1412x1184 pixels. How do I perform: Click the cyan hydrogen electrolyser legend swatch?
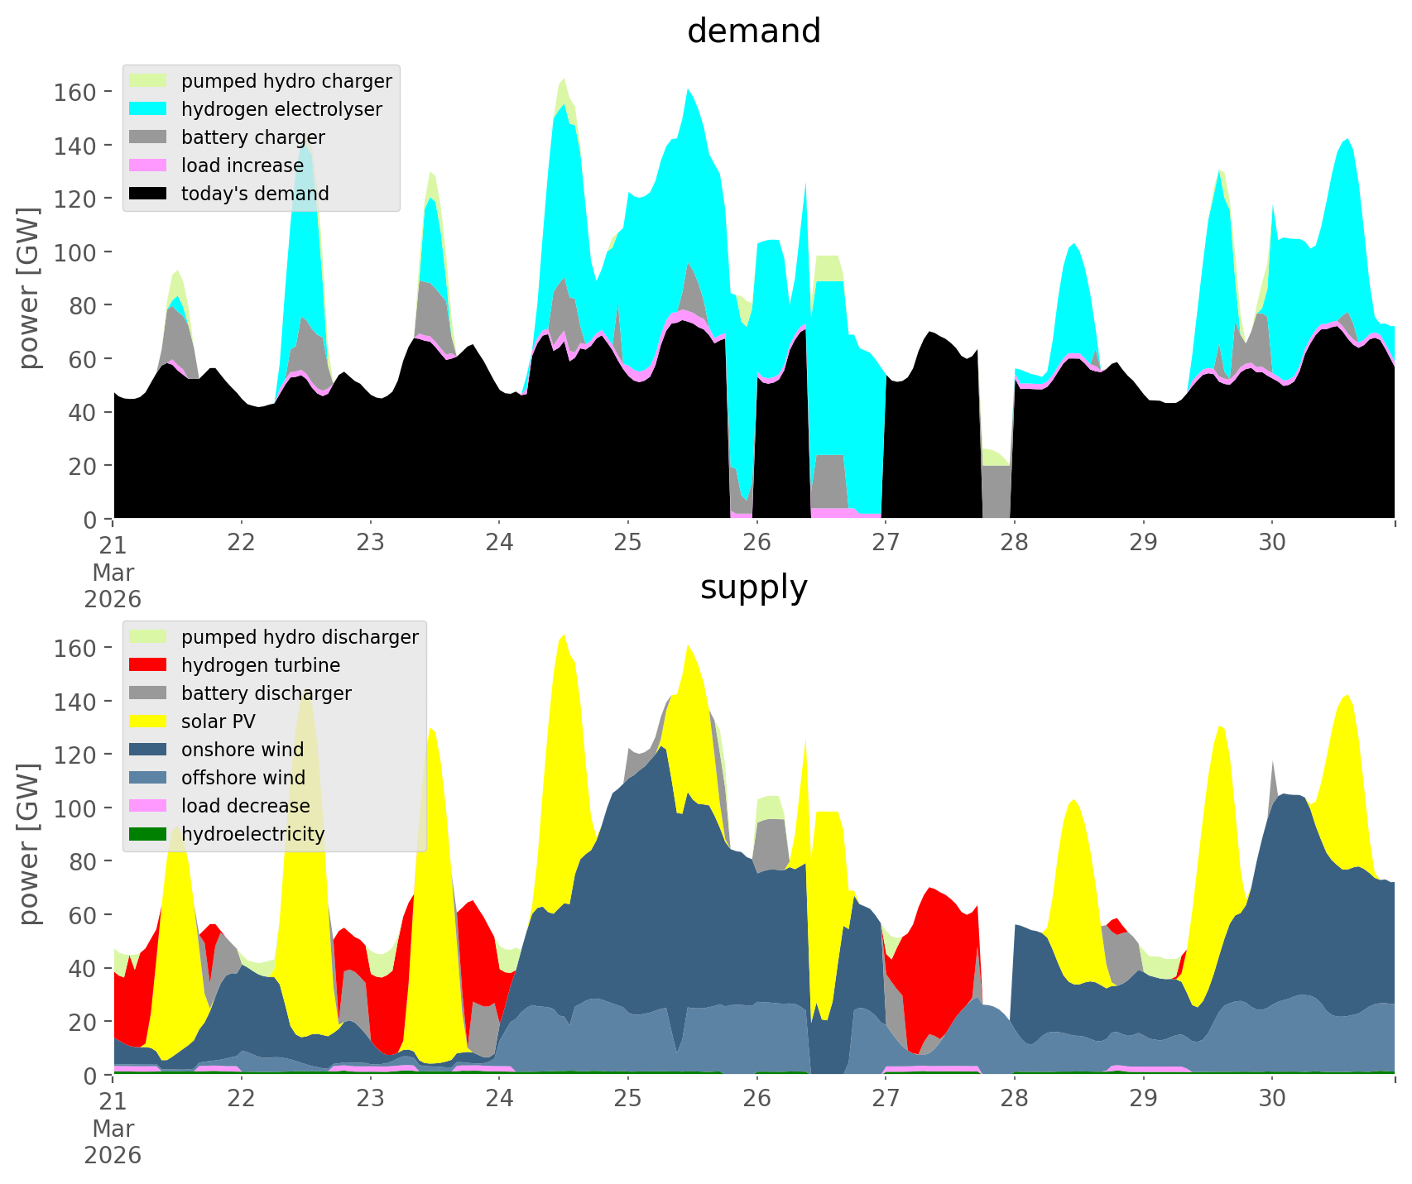(x=149, y=109)
